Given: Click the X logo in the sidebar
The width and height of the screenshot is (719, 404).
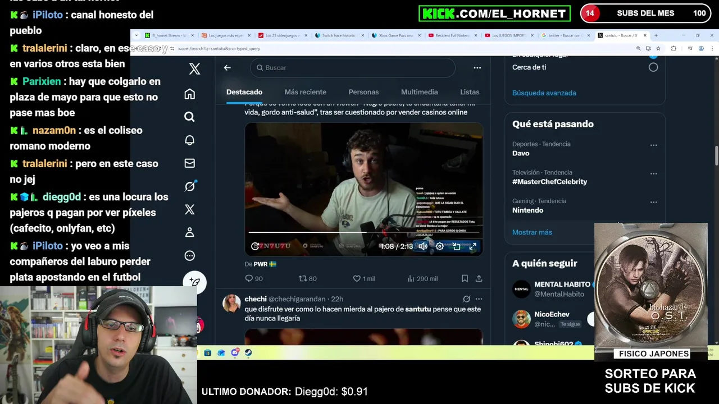Looking at the screenshot, I should 194,69.
